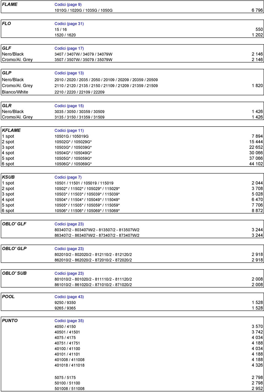Open the KSUB Codici (page 7) link
264x392 pixels.
68,177
